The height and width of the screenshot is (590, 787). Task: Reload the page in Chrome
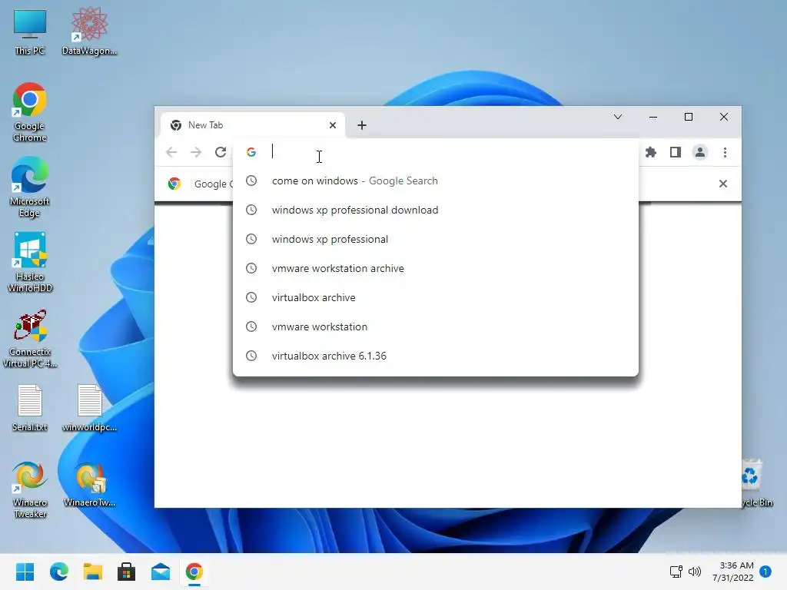click(221, 152)
